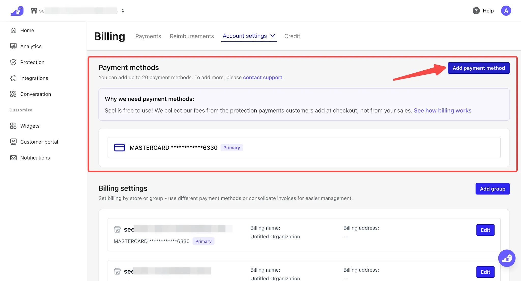
Task: Click the Customize section label
Action: pyautogui.click(x=21, y=110)
